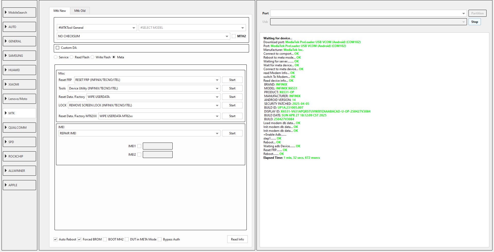Enable the Custom DA checkbox
Viewport: 494px width, 252px height.
tap(58, 48)
